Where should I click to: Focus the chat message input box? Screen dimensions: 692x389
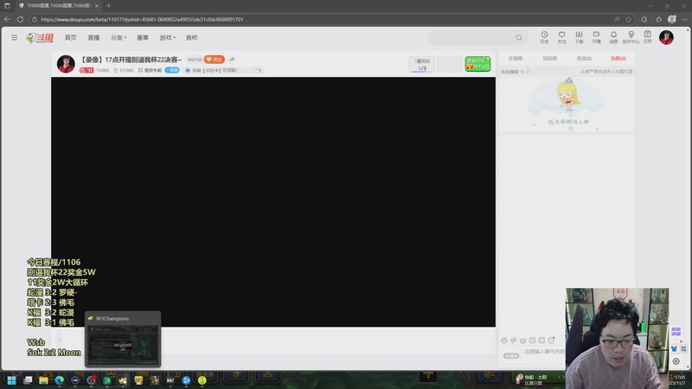(544, 354)
